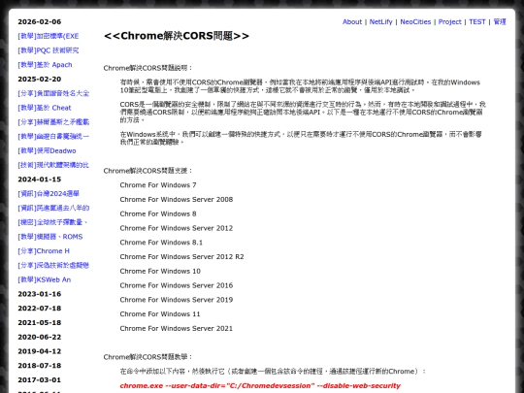Open the [資訊]民進黨過去八年 article link
This screenshot has width=524, height=393.
click(x=53, y=209)
